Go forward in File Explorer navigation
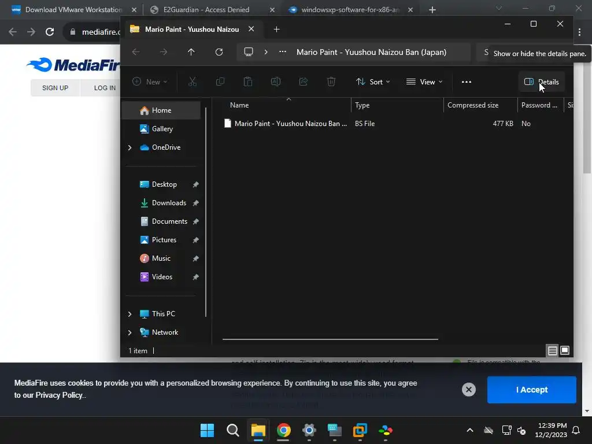 coord(164,52)
